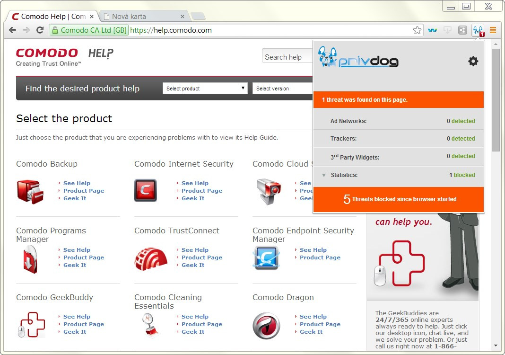Click browser back arrow
Image resolution: width=505 pixels, height=355 pixels.
[13, 30]
